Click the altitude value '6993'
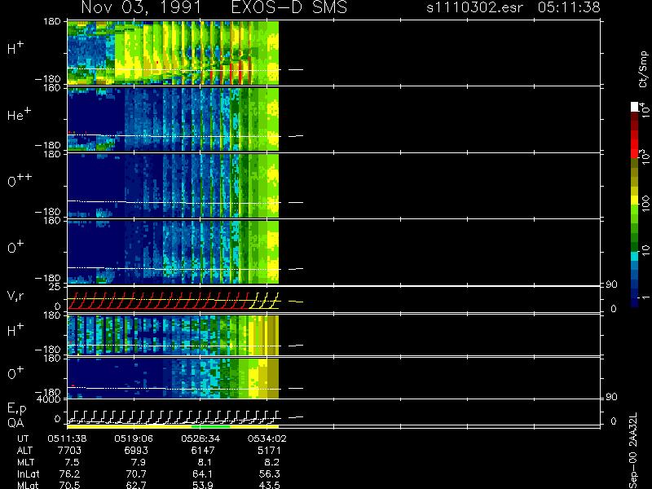The image size is (652, 489). [x=135, y=451]
